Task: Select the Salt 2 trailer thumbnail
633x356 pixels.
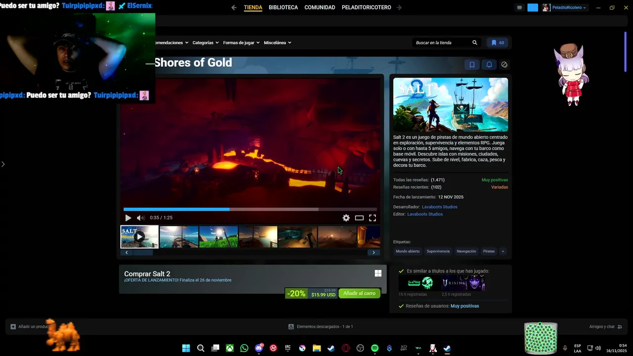Action: pos(139,237)
